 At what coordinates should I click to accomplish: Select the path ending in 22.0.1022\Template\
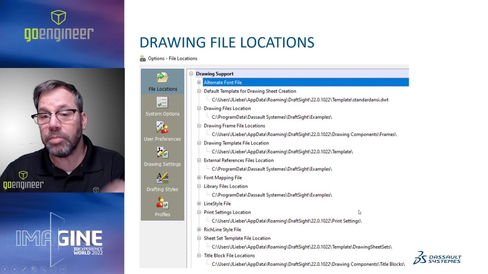click(x=282, y=152)
